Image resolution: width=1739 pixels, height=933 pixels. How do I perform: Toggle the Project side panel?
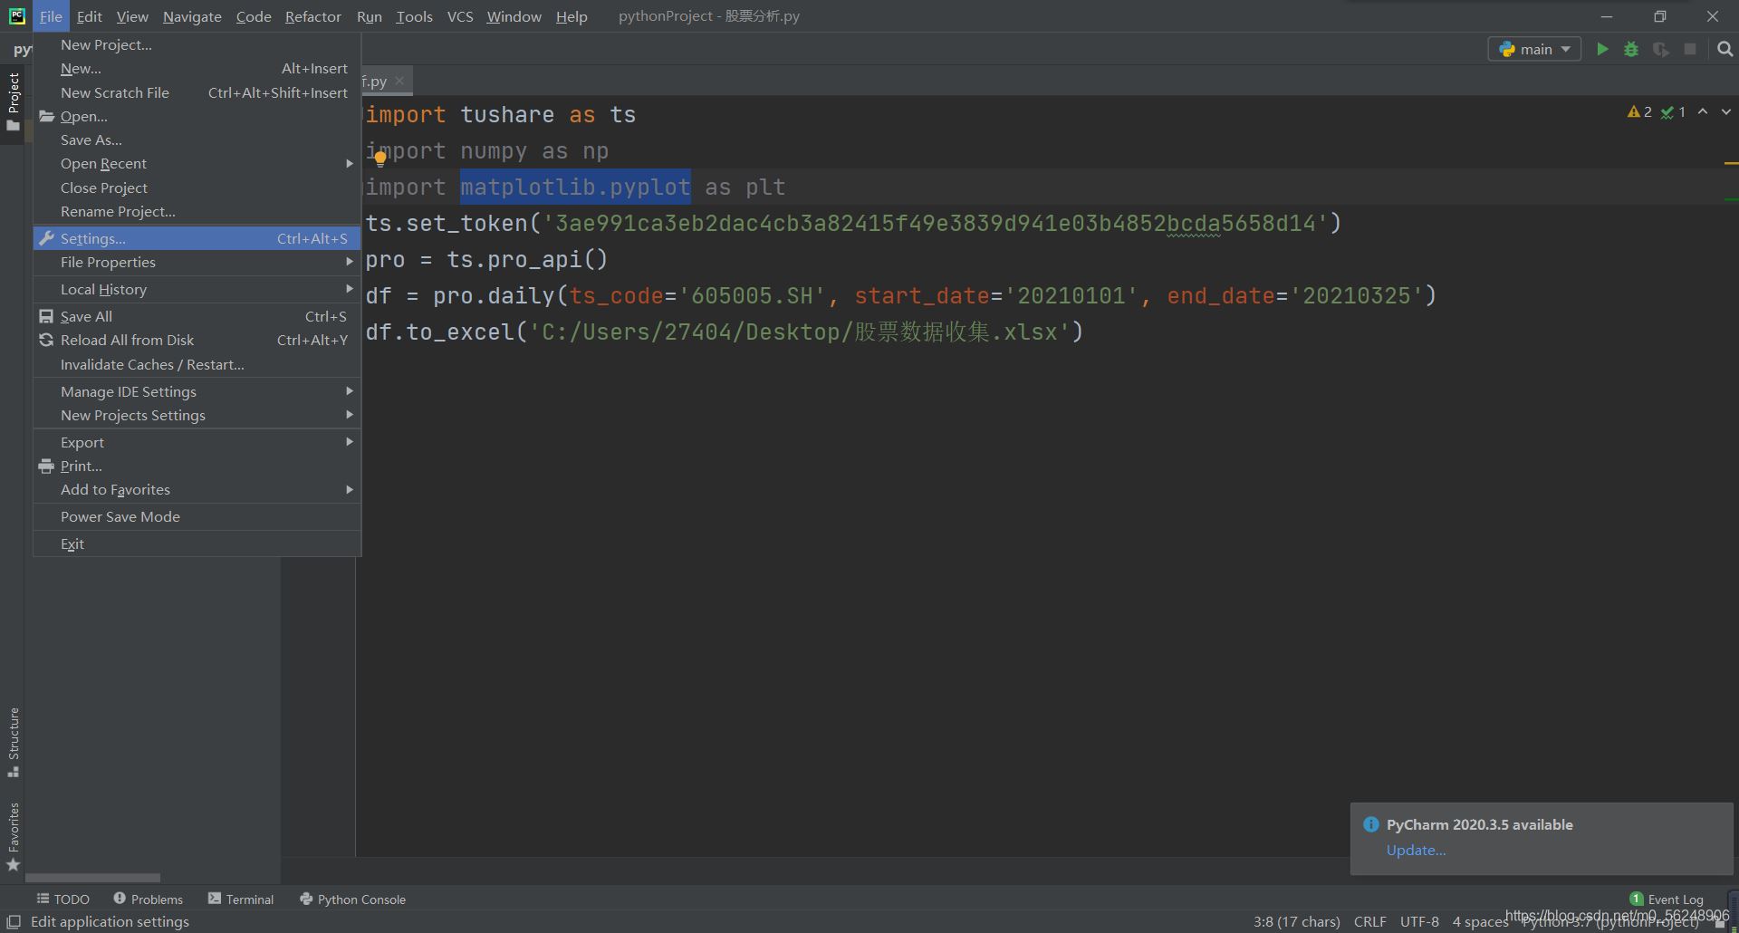14,100
